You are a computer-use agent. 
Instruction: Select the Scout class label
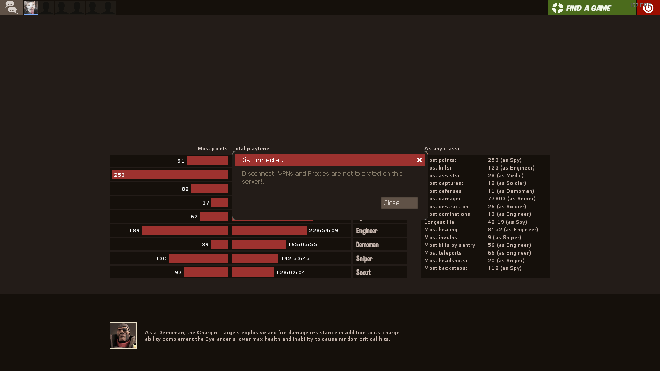363,273
